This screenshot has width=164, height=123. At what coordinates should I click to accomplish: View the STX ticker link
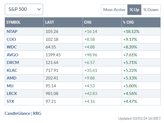[10, 102]
